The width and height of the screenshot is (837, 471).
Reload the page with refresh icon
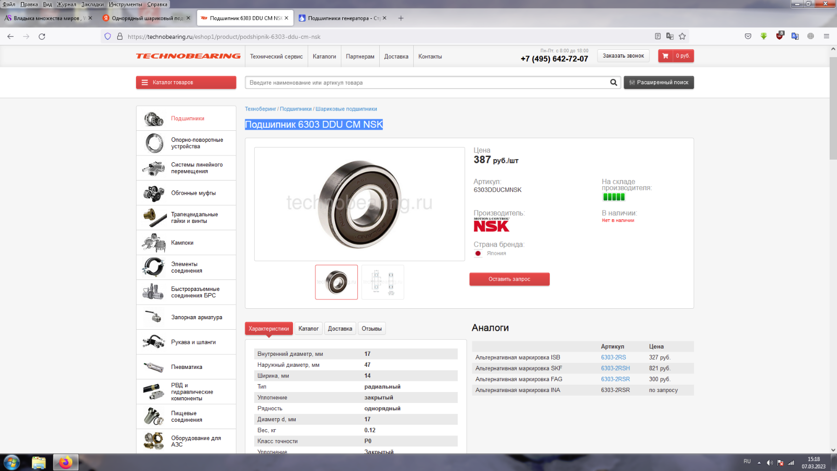click(x=42, y=37)
